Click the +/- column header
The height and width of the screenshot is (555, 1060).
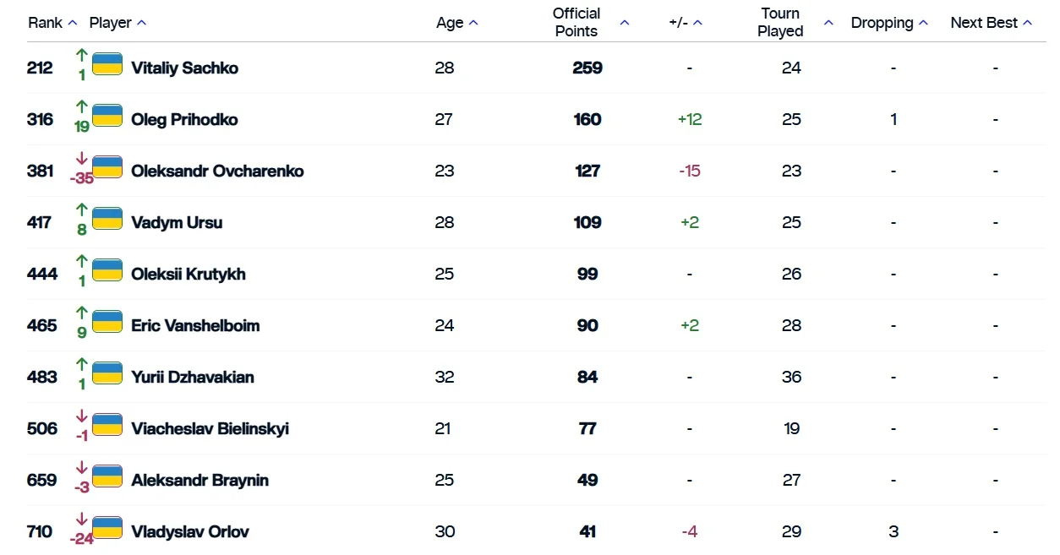point(678,23)
